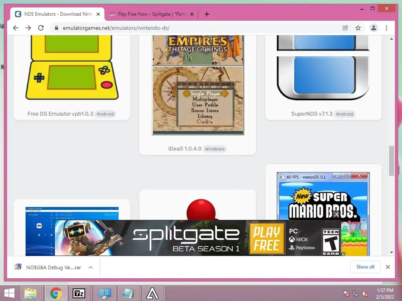This screenshot has height=301, width=402.
Task: Click the site security padlock icon
Action: 57,28
